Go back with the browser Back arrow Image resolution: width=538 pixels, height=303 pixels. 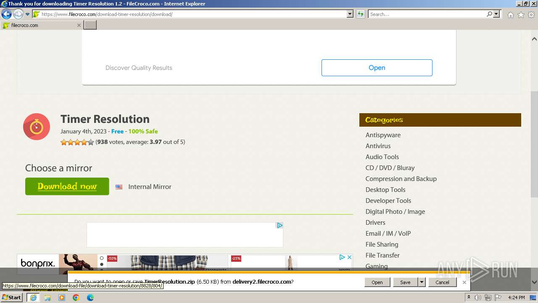[6, 14]
